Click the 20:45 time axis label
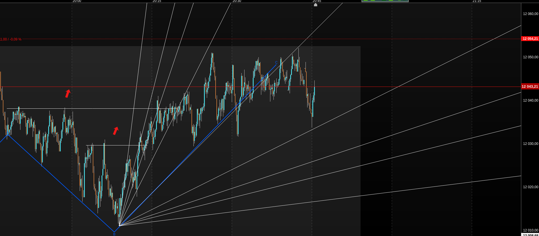Viewport: 539px width, 236px height. 317,1
